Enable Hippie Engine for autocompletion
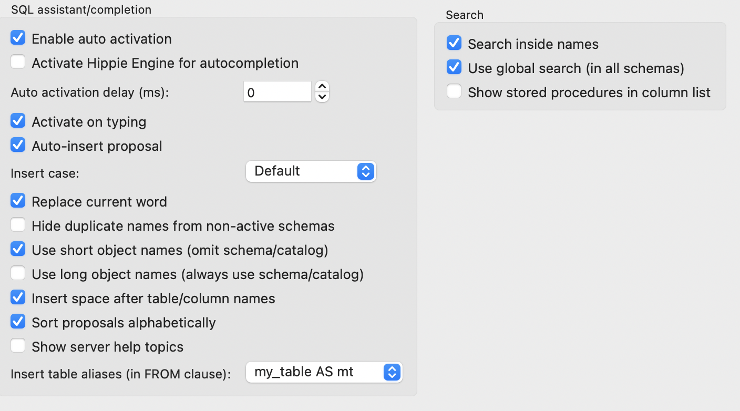The width and height of the screenshot is (740, 411). click(x=17, y=61)
